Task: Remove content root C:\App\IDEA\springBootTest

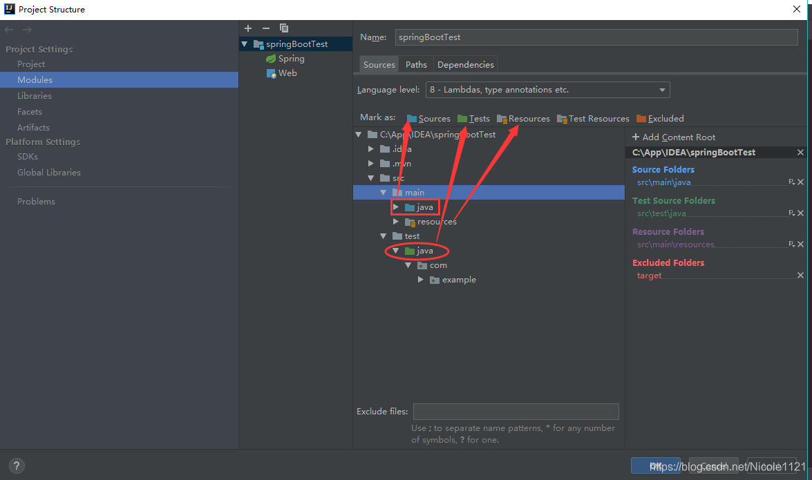Action: (x=801, y=152)
